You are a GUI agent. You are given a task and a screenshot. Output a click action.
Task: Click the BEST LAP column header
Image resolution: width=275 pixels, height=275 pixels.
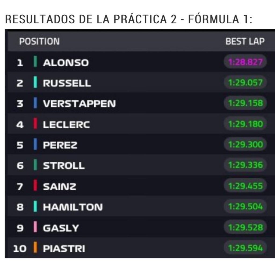(245, 41)
